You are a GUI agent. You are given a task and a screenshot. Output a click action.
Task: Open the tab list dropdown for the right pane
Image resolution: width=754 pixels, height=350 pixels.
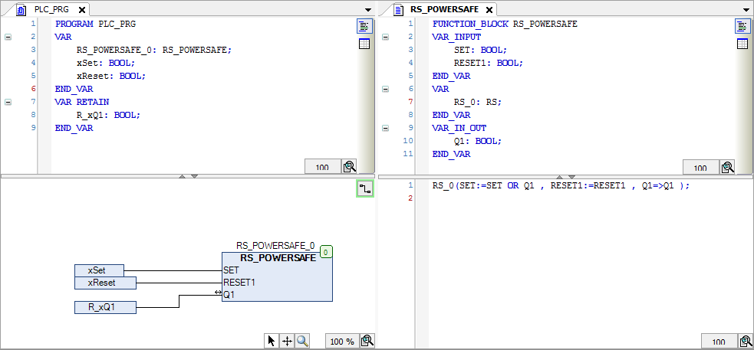click(x=746, y=10)
